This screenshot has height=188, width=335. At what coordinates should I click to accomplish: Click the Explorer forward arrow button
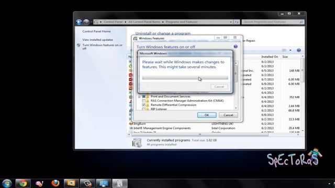tap(86, 22)
